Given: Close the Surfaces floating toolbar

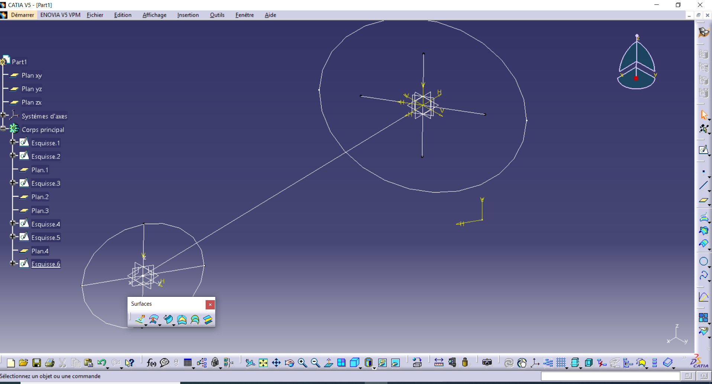Looking at the screenshot, I should [x=210, y=304].
